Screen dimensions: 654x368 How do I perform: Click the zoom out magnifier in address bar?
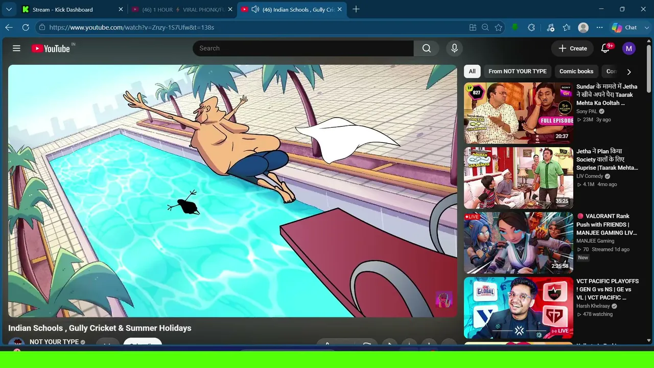[485, 28]
